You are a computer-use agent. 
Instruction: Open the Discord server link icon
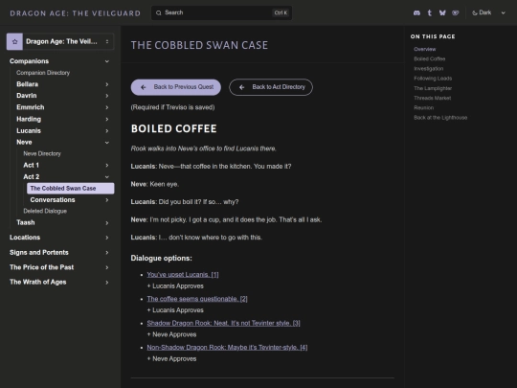tap(416, 12)
